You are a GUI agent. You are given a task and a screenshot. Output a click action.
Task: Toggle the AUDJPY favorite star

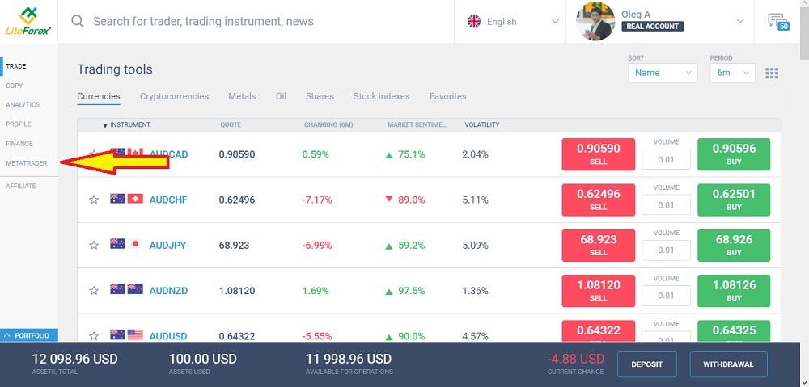(x=94, y=245)
